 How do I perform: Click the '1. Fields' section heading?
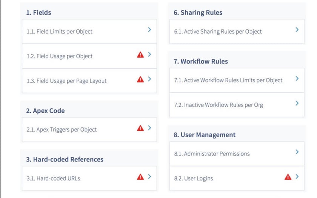click(38, 12)
